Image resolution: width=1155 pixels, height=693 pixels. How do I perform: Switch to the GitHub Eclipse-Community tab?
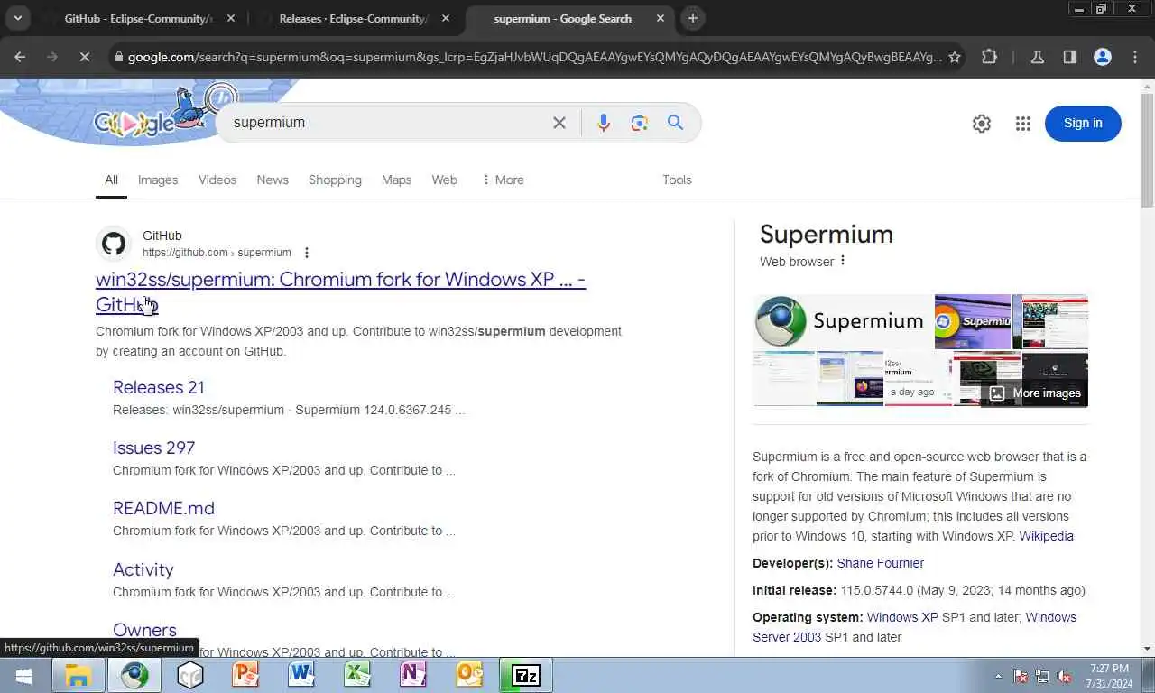click(x=138, y=18)
